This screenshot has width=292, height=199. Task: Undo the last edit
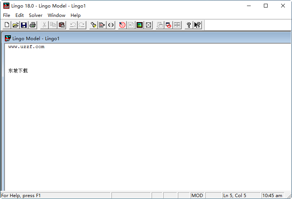(73, 25)
